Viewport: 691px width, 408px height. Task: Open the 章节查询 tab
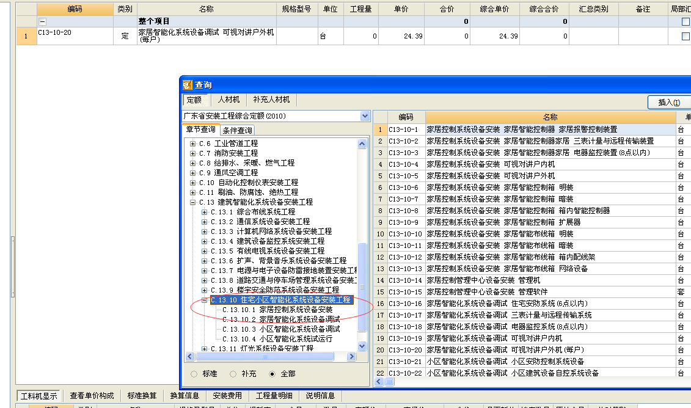pos(200,129)
